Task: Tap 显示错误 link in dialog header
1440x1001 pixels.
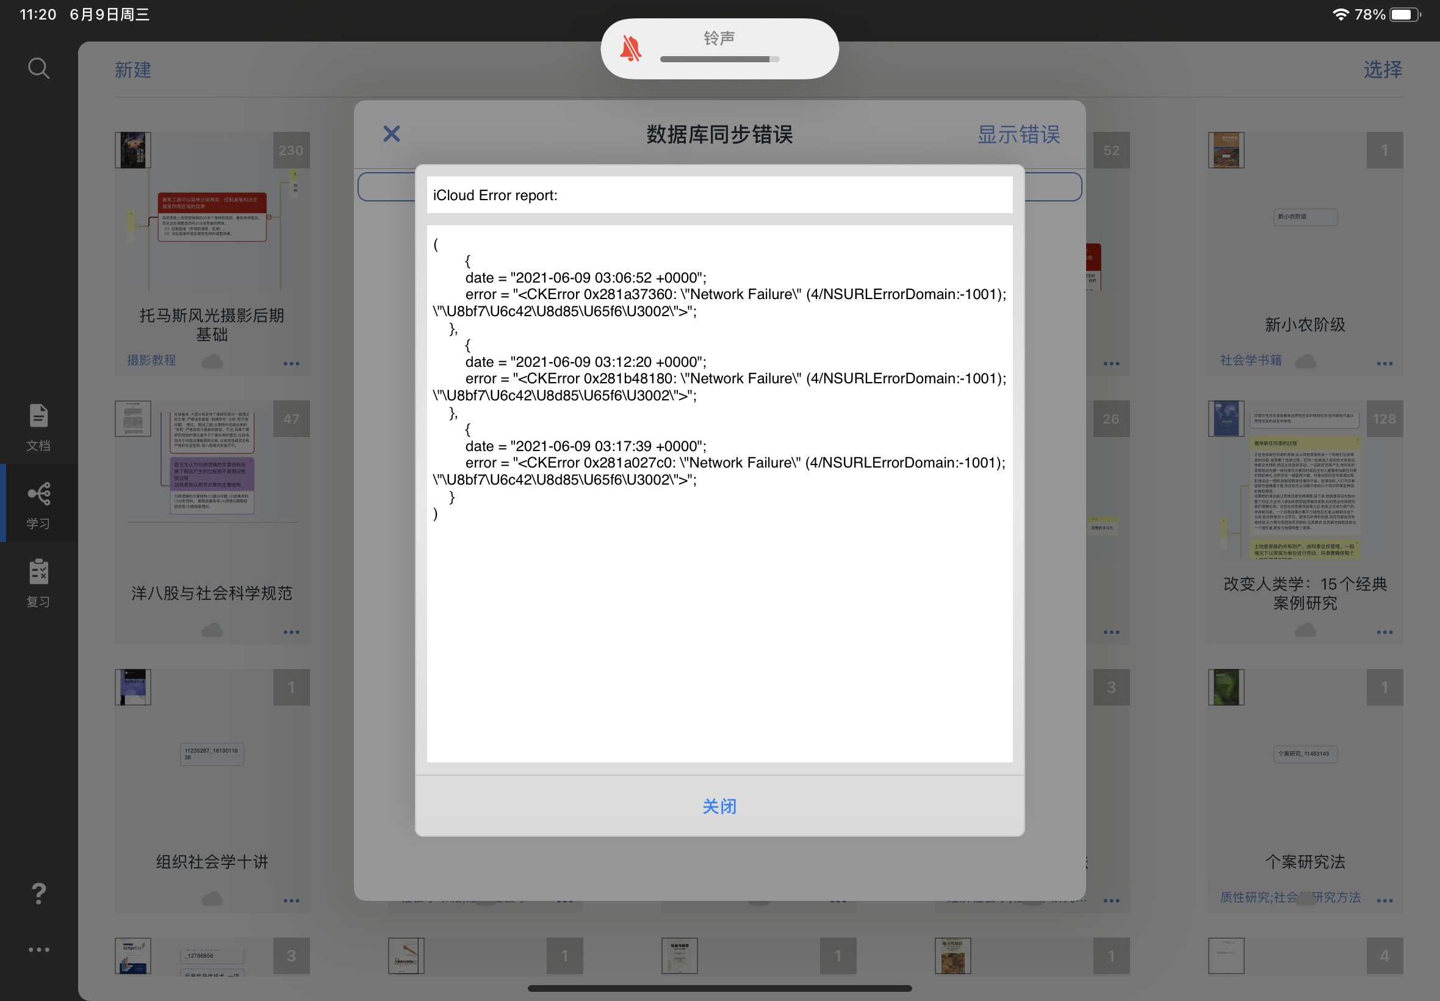Action: [1018, 134]
